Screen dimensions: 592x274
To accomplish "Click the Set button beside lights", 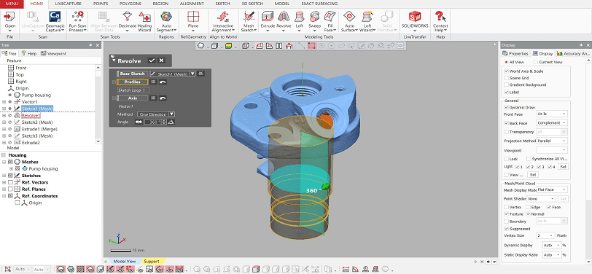I will [563, 166].
